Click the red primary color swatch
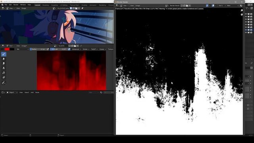This screenshot has width=254, height=143. coord(7,49)
